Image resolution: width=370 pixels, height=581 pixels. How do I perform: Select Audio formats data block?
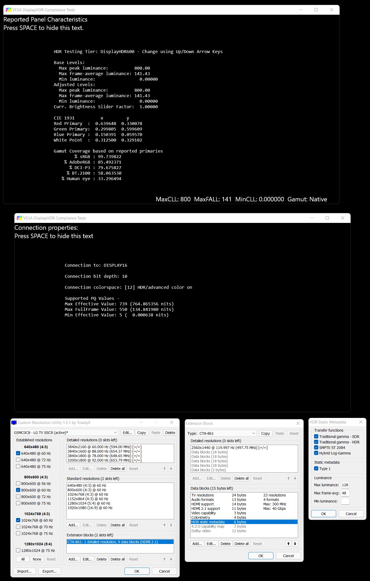click(x=244, y=499)
